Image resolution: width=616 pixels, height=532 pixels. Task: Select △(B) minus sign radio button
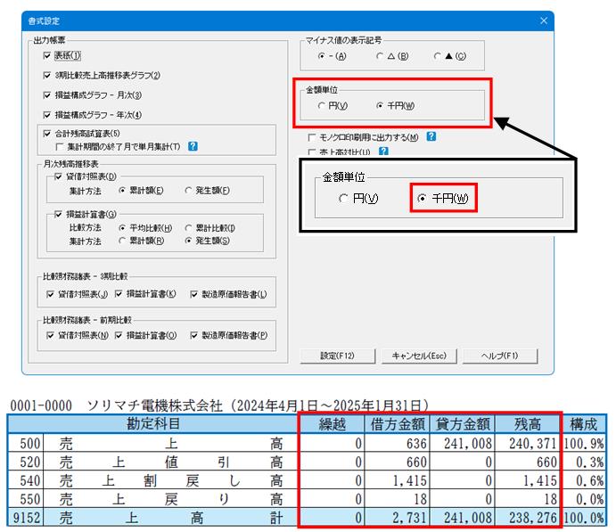(380, 56)
